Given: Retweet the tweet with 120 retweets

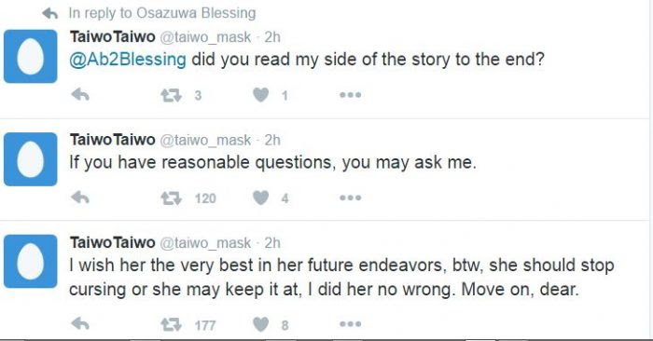Looking at the screenshot, I should [x=171, y=198].
